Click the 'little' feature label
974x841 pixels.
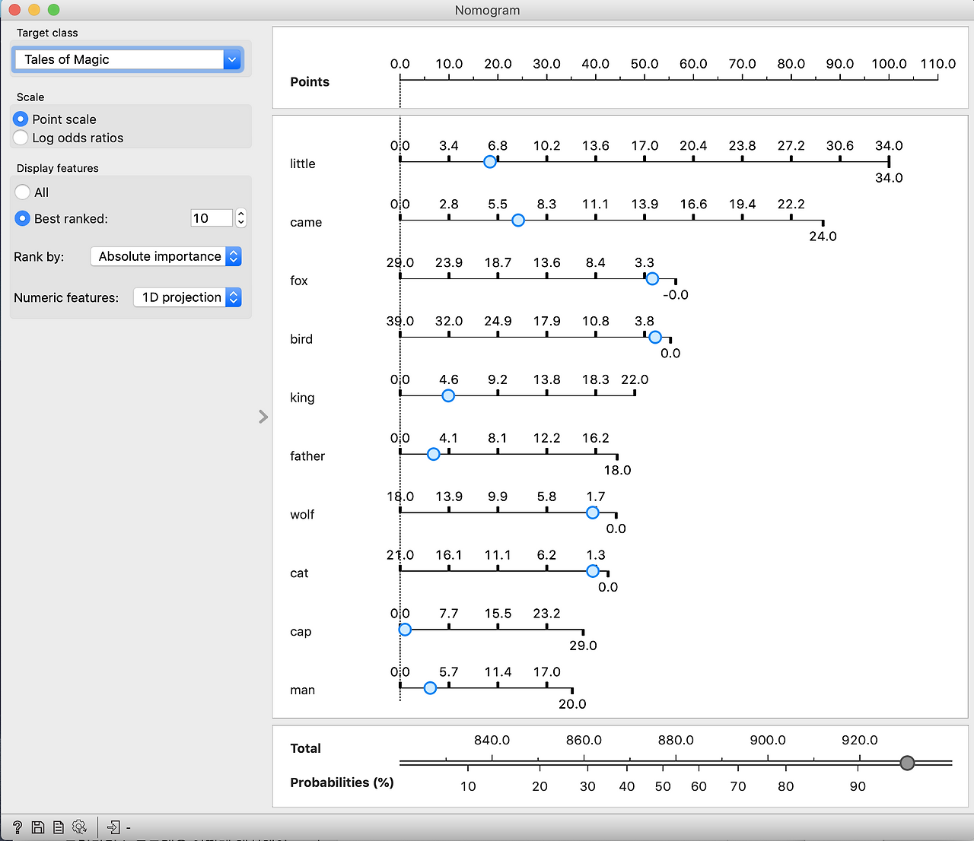(x=302, y=163)
